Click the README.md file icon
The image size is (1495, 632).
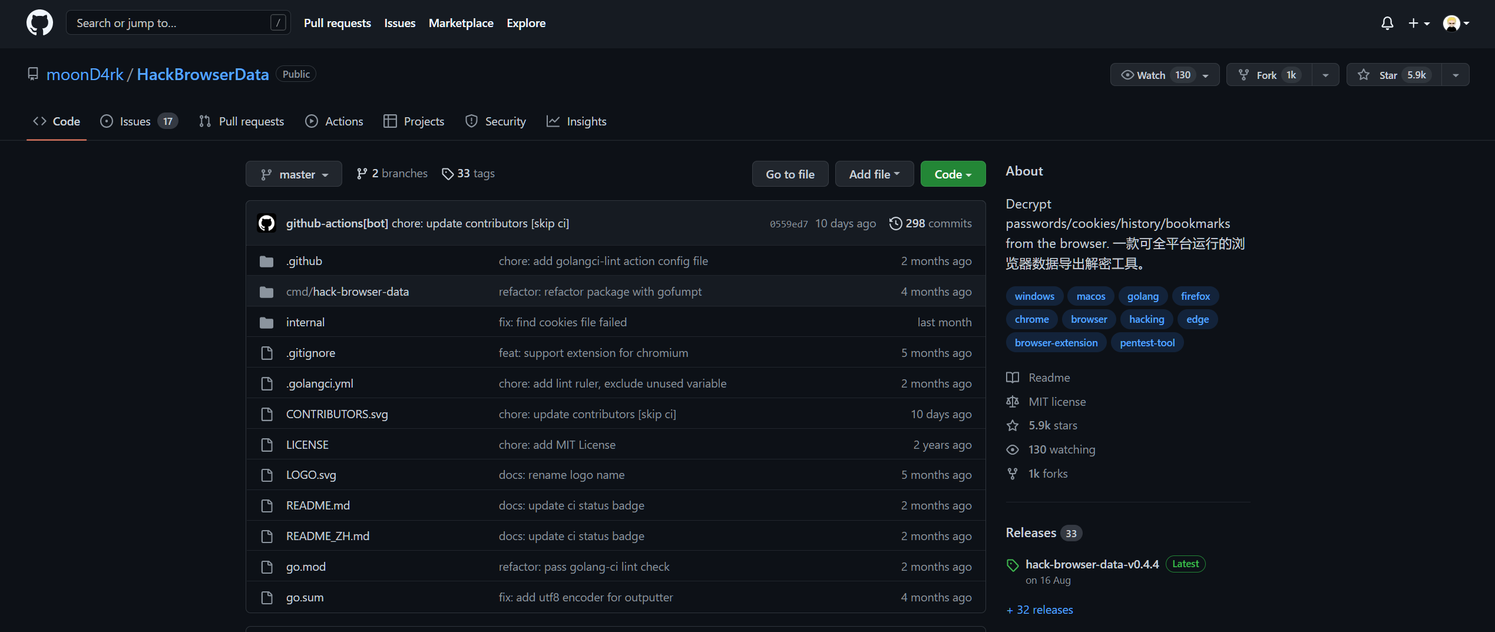pos(267,505)
